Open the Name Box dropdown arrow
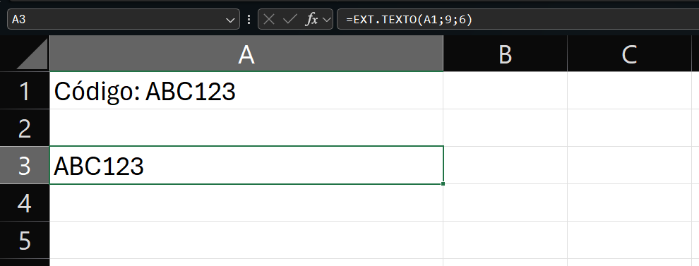699x266 pixels. [x=230, y=20]
